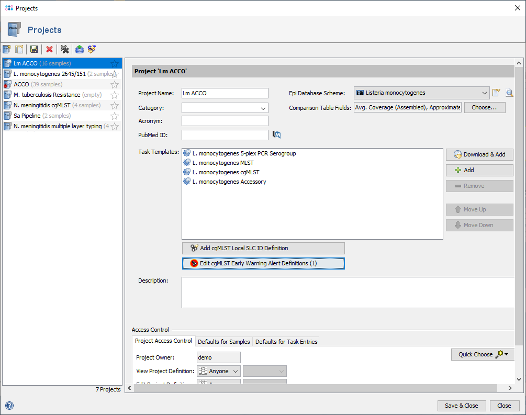Viewport: 526px width, 415px height.
Task: Click the PubMed lookup icon
Action: pyautogui.click(x=277, y=135)
